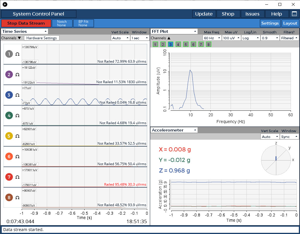Open Hardware Settings
This screenshot has width=300, height=234.
coord(42,38)
